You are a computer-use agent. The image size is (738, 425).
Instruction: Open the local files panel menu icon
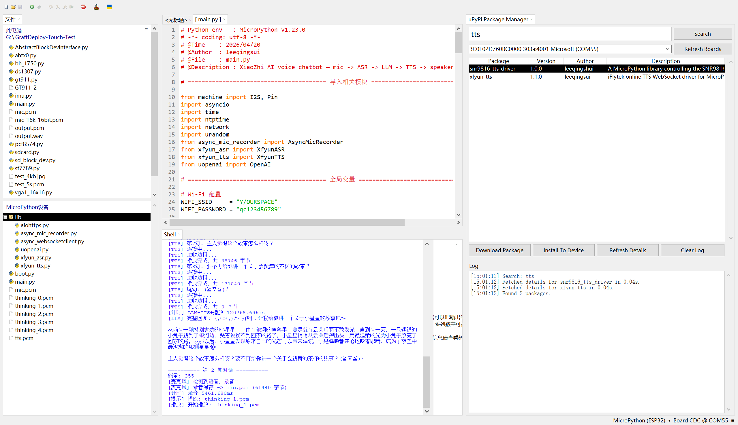tap(146, 29)
